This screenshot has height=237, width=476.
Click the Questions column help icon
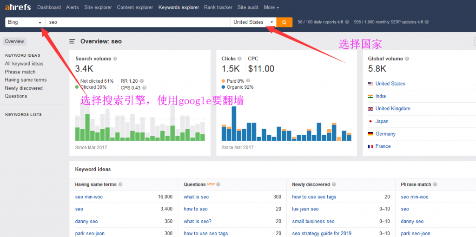click(x=218, y=184)
